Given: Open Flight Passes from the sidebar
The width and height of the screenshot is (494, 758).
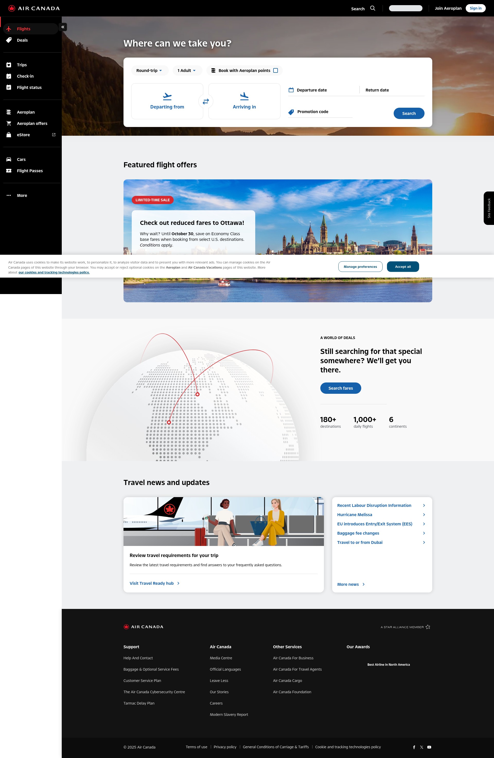Looking at the screenshot, I should click(x=31, y=171).
